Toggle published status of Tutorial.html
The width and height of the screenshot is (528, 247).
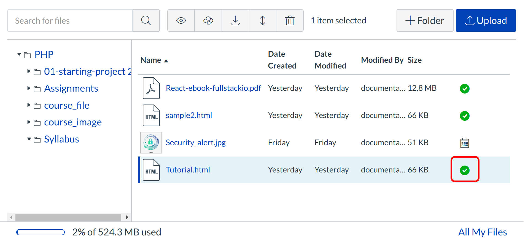point(465,170)
